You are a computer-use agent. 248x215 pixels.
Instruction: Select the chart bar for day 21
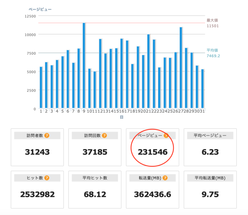[148, 71]
